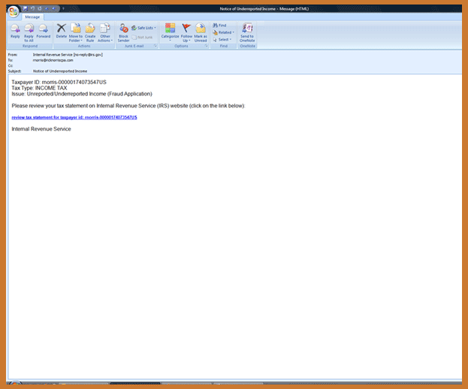Delete the message using Delete icon
468x389 pixels.
(62, 31)
